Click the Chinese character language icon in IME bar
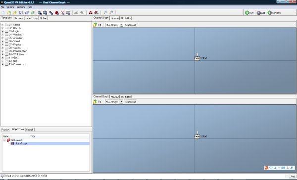 pos(271,168)
